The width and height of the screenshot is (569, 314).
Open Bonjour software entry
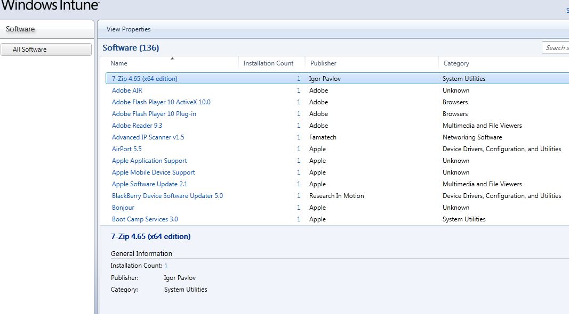[x=123, y=208]
